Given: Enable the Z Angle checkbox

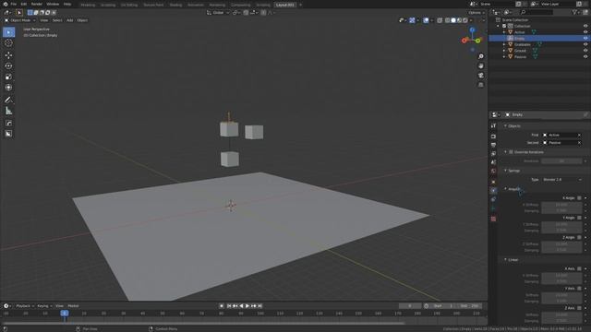Looking at the screenshot, I should tap(579, 238).
